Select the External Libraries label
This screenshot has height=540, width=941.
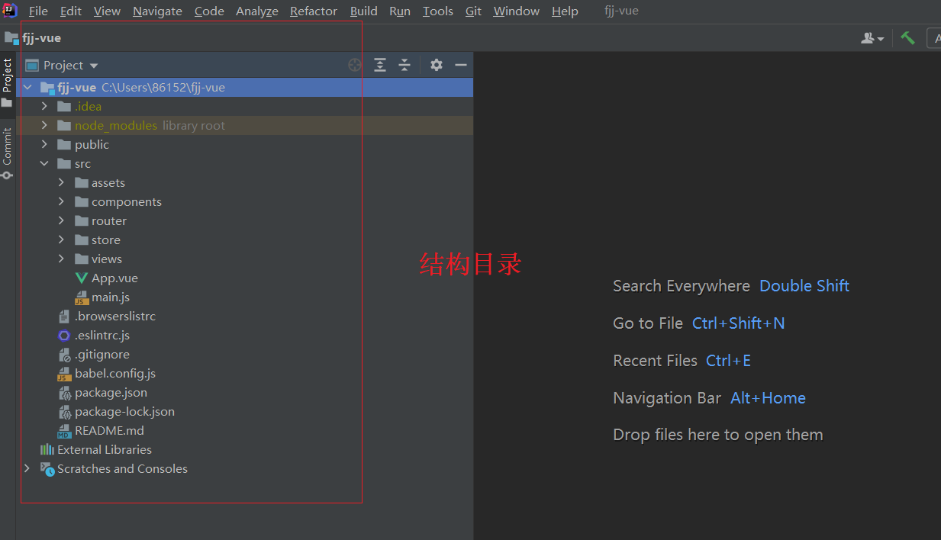click(105, 450)
